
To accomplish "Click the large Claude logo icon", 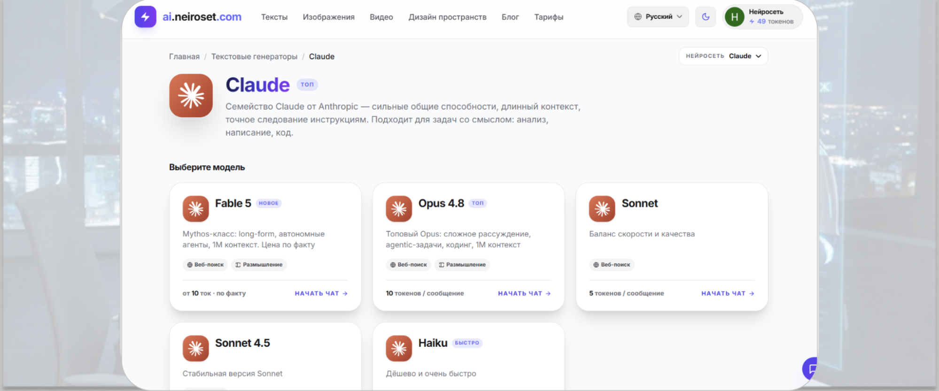I will [191, 95].
